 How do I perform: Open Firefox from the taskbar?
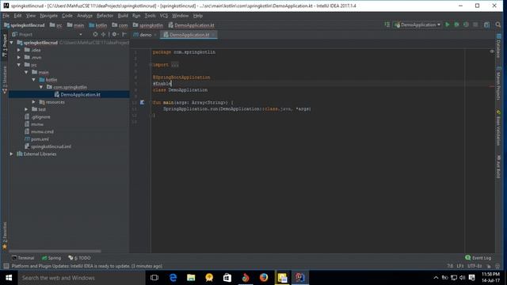[x=264, y=278]
